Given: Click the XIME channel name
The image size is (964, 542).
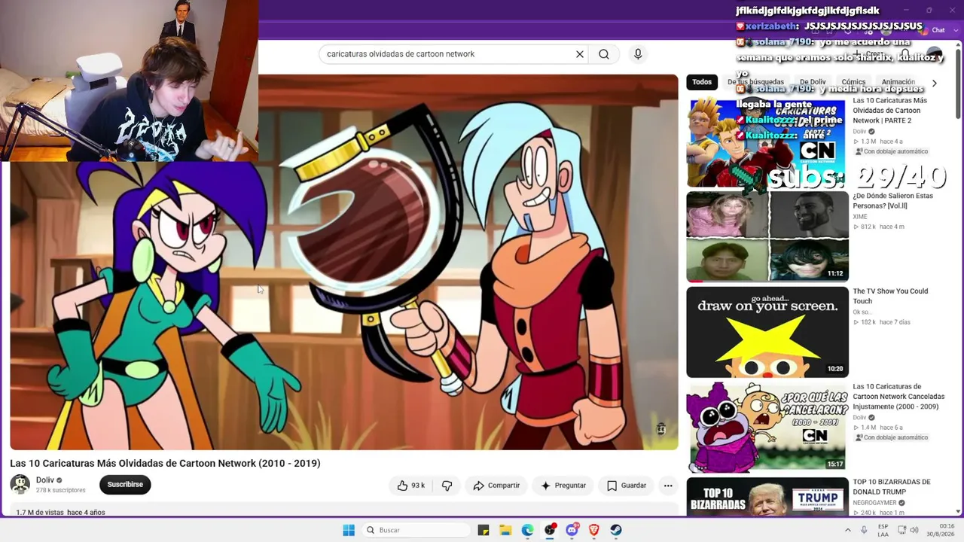Looking at the screenshot, I should click(860, 217).
